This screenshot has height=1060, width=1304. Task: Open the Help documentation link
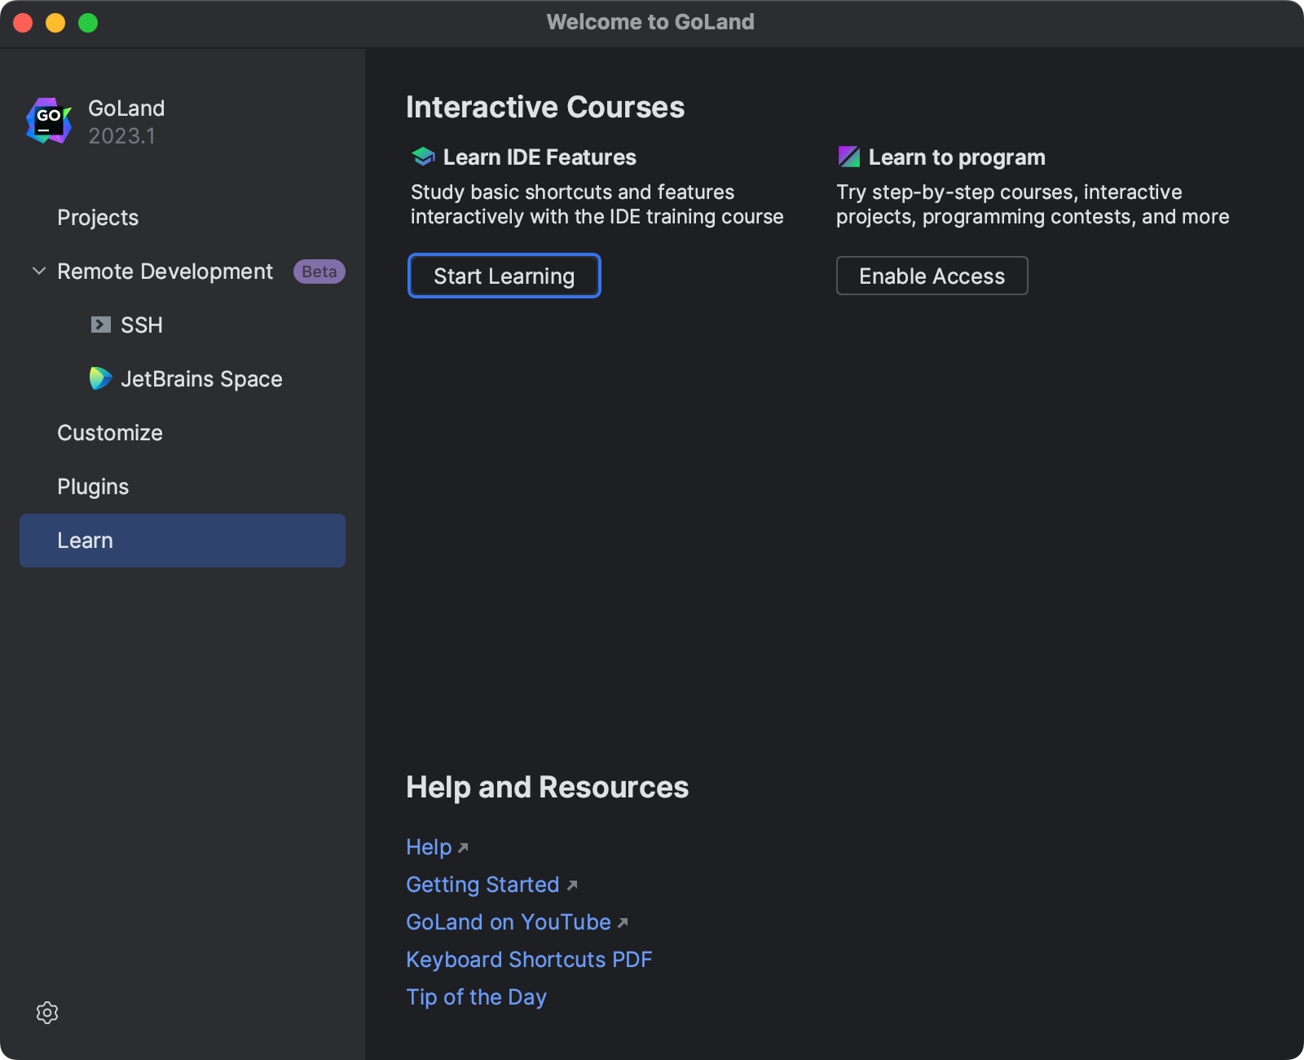(428, 847)
